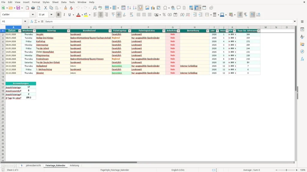Switch to Jahresübersicht sheet tab

(33, 165)
